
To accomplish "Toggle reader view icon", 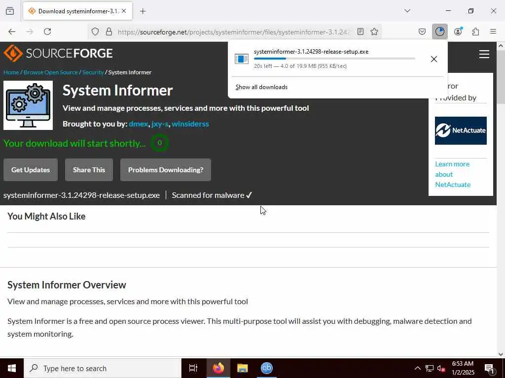I will [361, 31].
